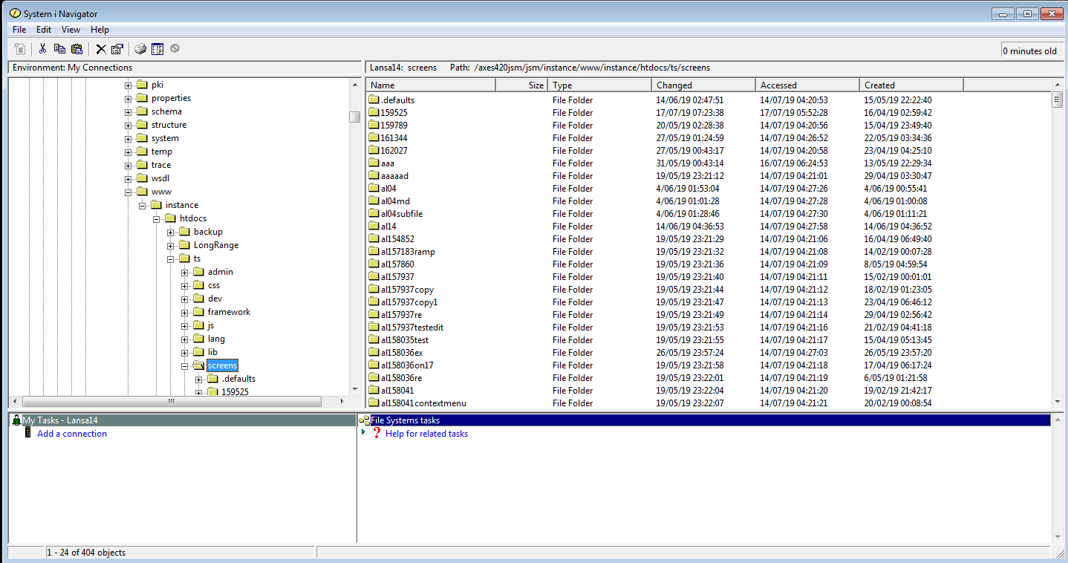The image size is (1068, 563).
Task: Click the tree pane horizontal scrollbar
Action: (171, 401)
